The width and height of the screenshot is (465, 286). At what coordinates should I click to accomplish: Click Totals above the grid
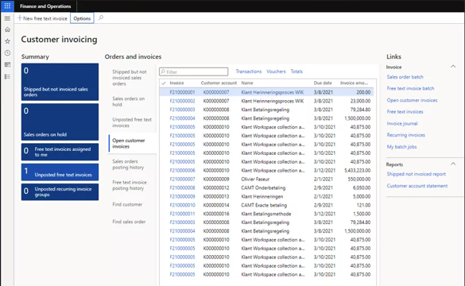tap(296, 71)
